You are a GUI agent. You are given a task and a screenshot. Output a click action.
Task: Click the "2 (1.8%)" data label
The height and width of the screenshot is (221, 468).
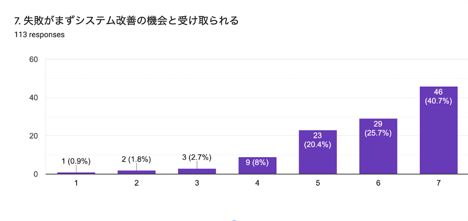point(137,159)
